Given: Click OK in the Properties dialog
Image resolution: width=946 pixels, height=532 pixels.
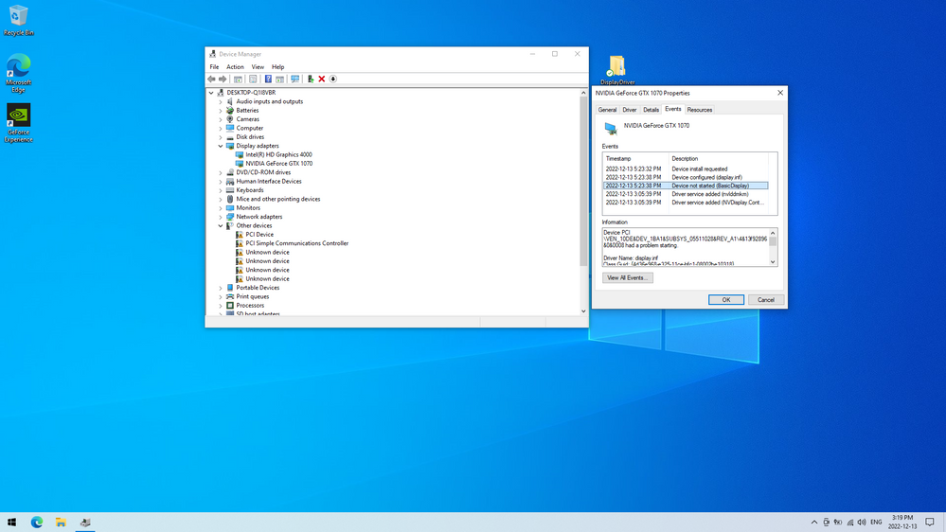Looking at the screenshot, I should click(725, 300).
